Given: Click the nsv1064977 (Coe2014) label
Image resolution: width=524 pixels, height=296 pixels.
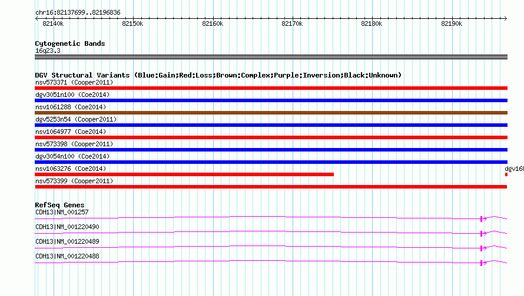Looking at the screenshot, I should [x=71, y=132].
